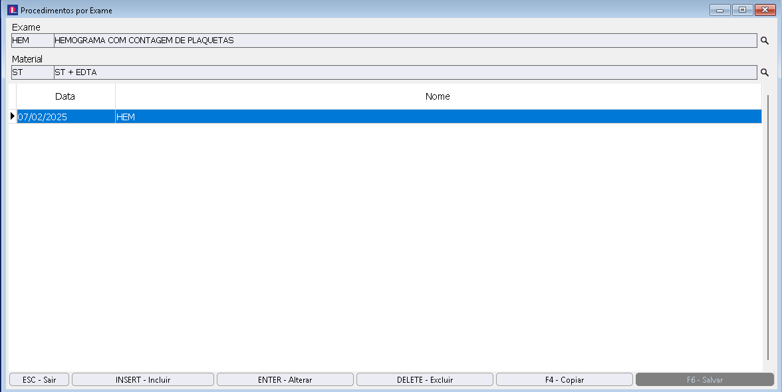Restore down the Procedimentos por Exame window
Screen dimensions: 782x392
pyautogui.click(x=741, y=10)
